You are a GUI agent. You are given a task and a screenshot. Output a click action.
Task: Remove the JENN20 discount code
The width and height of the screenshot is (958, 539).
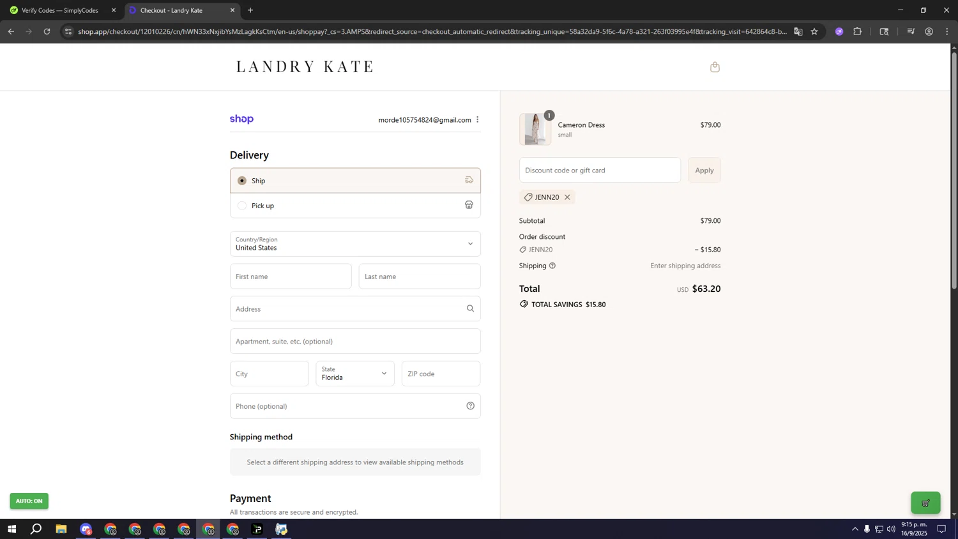pos(567,197)
